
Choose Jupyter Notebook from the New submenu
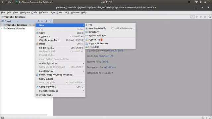point(110,43)
